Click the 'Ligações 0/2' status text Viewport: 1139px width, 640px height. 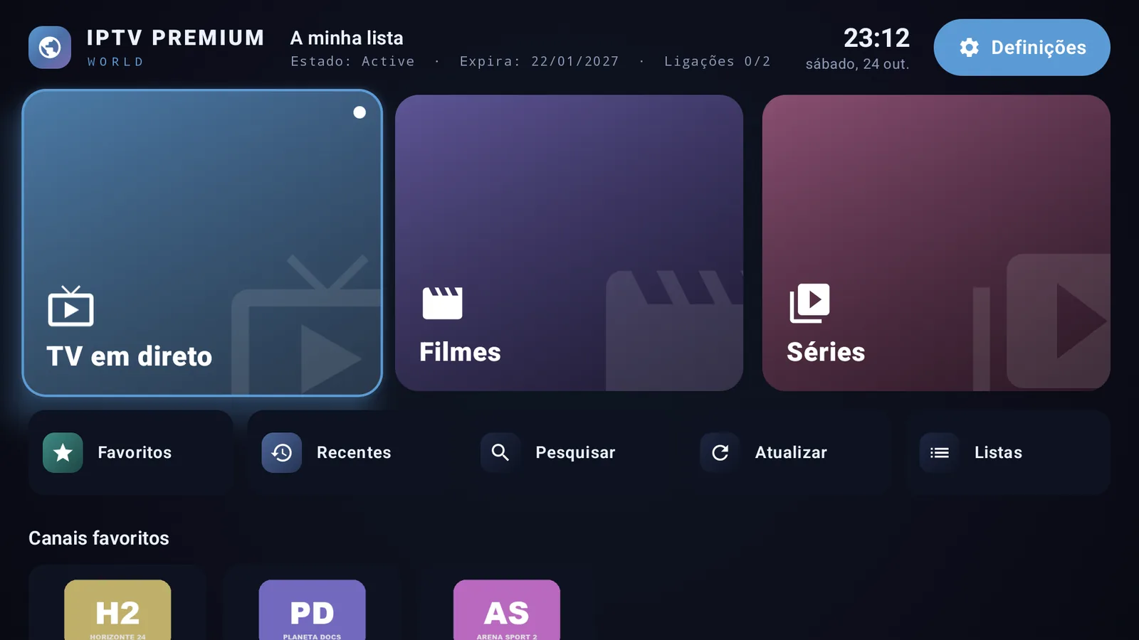coord(717,61)
